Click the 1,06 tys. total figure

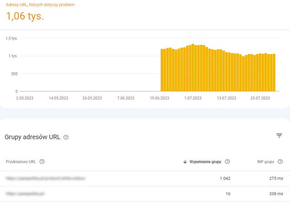tap(25, 16)
